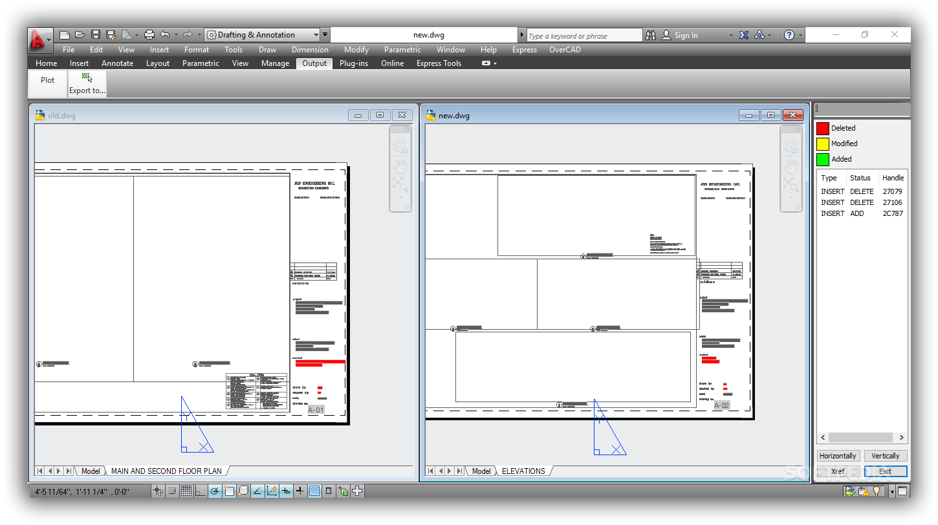Click the green Added color swatch

pos(823,159)
